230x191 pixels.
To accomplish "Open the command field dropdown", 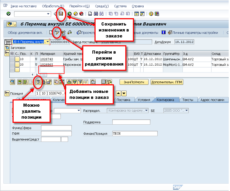I will [48, 14].
